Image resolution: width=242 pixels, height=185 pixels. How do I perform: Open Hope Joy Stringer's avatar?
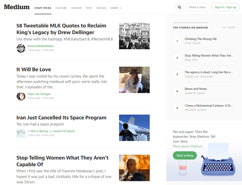(21, 96)
